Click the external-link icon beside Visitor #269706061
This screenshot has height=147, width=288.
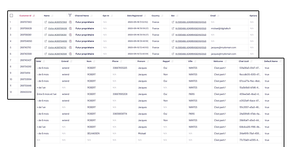point(46,35)
